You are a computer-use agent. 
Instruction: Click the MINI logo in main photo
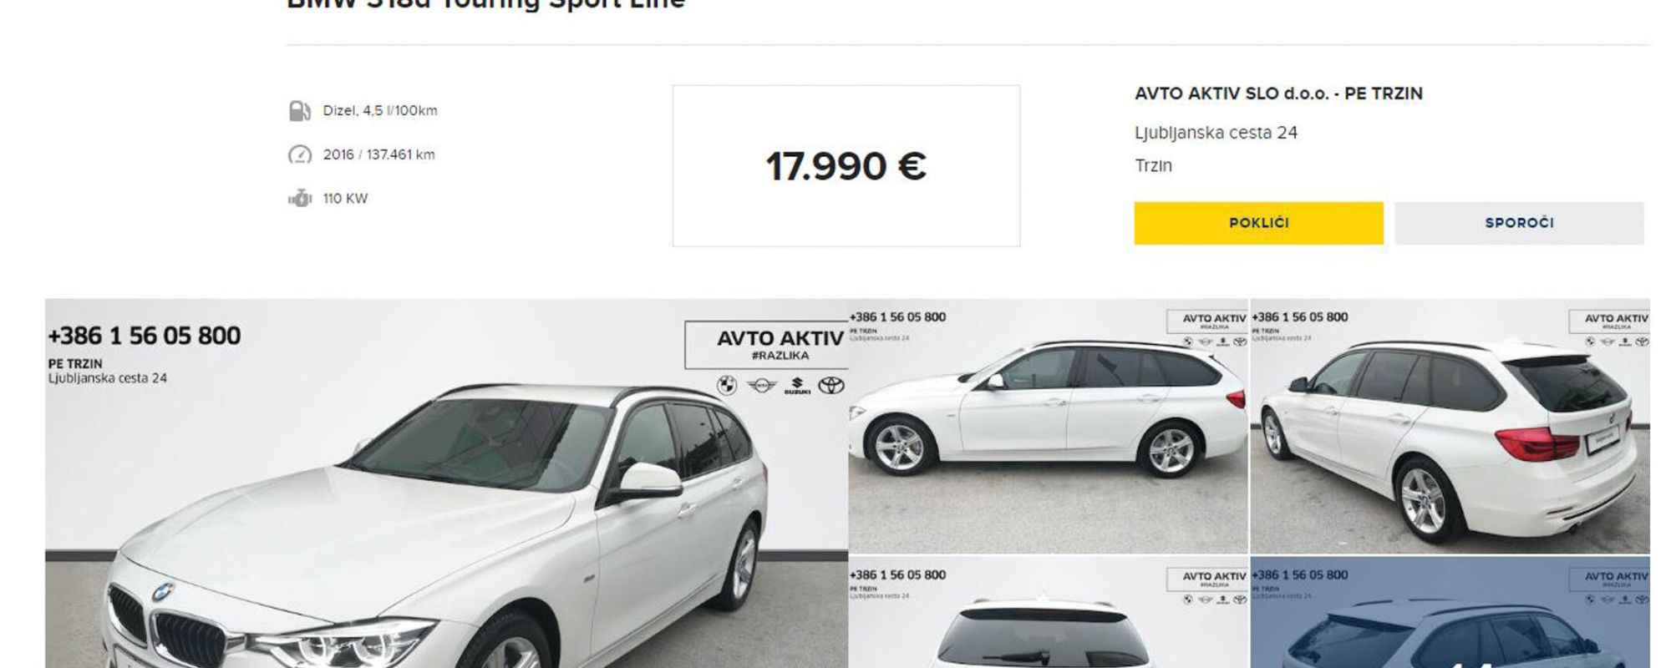(x=761, y=385)
